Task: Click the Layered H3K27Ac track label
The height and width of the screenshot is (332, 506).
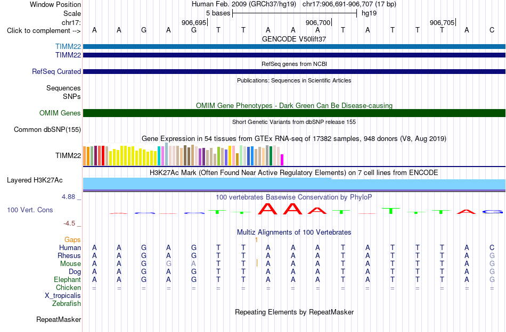Action: click(35, 180)
